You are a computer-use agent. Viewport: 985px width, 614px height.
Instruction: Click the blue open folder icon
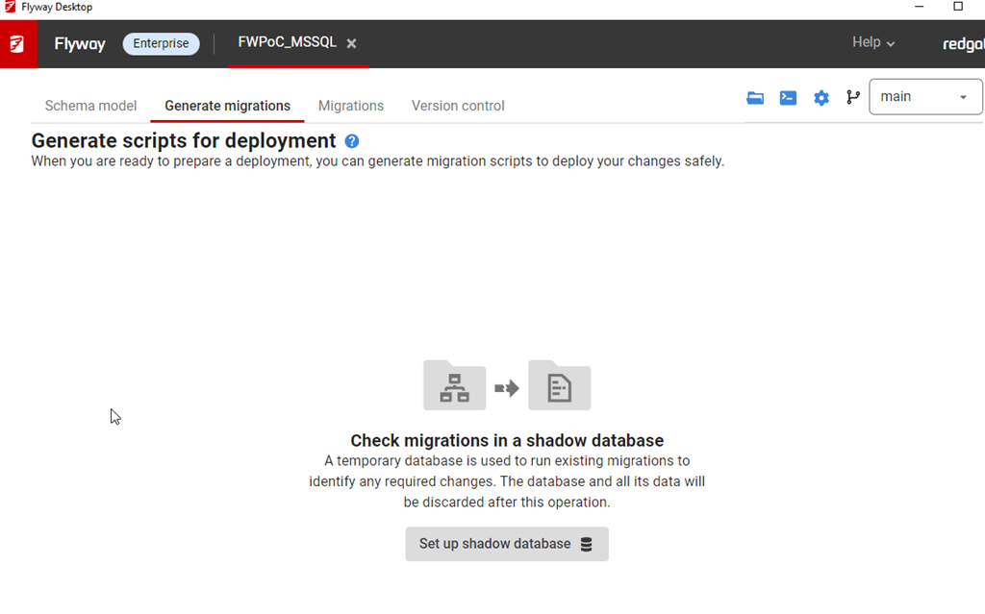755,98
